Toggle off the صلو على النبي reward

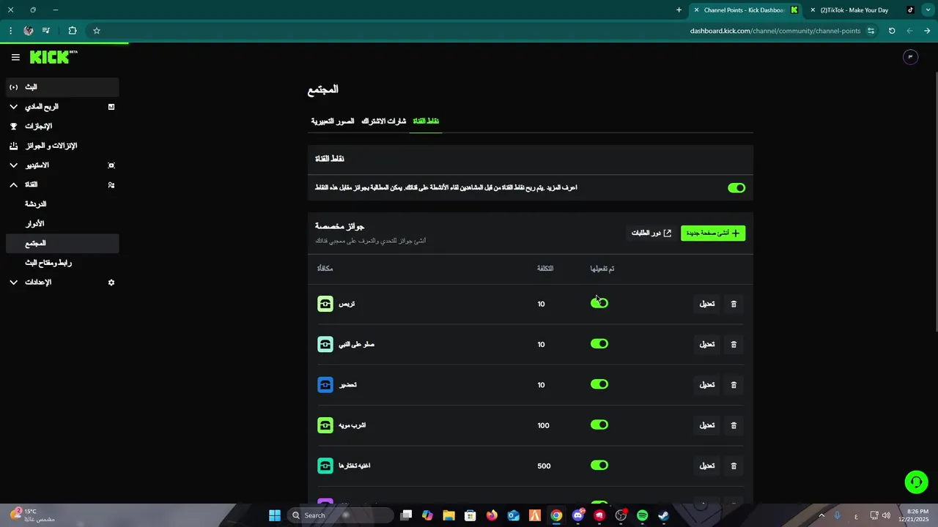pyautogui.click(x=599, y=344)
